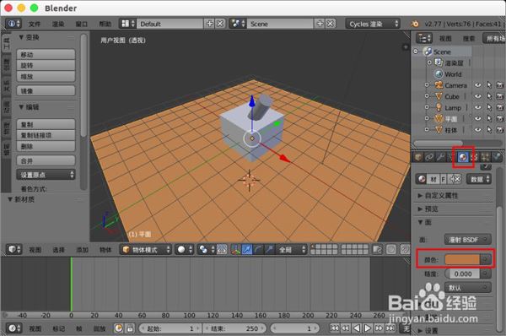Click the 移动 translate button
This screenshot has width=506, height=336.
[46, 54]
